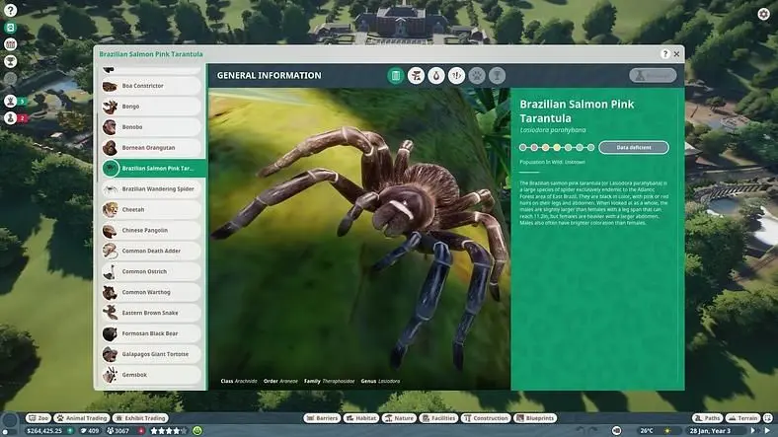Open the Construction build menu
The width and height of the screenshot is (778, 437).
coord(485,418)
